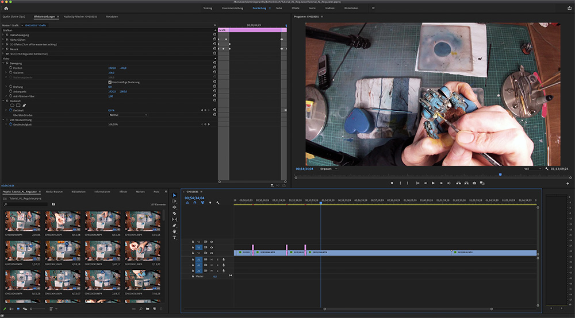
Task: Switch to the Audio workspace
Action: pyautogui.click(x=312, y=8)
